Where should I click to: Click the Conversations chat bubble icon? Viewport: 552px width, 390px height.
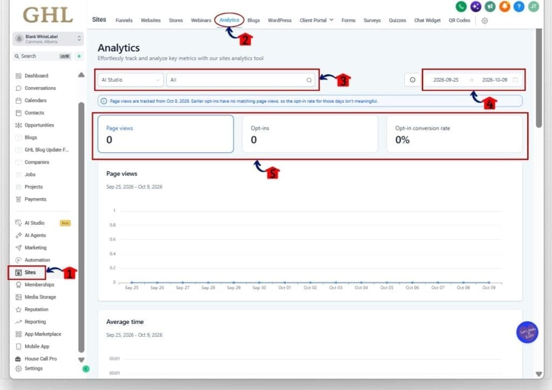pos(19,88)
